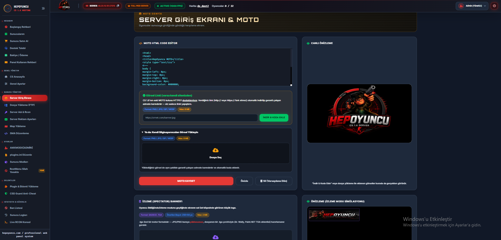
Task: Go to Sunucu Satın Al
Action: [x=19, y=41]
